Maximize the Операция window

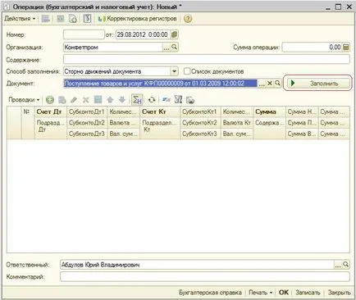(x=338, y=7)
